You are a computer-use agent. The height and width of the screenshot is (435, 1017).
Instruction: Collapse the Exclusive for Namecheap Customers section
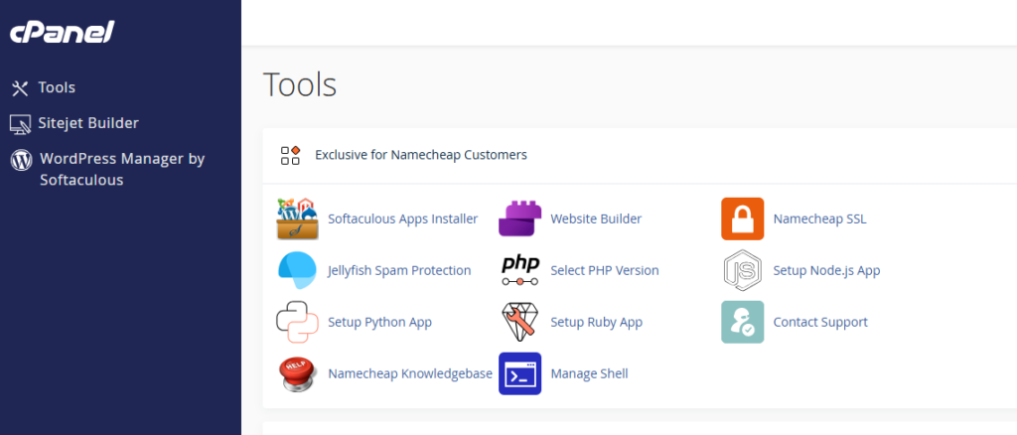(420, 155)
